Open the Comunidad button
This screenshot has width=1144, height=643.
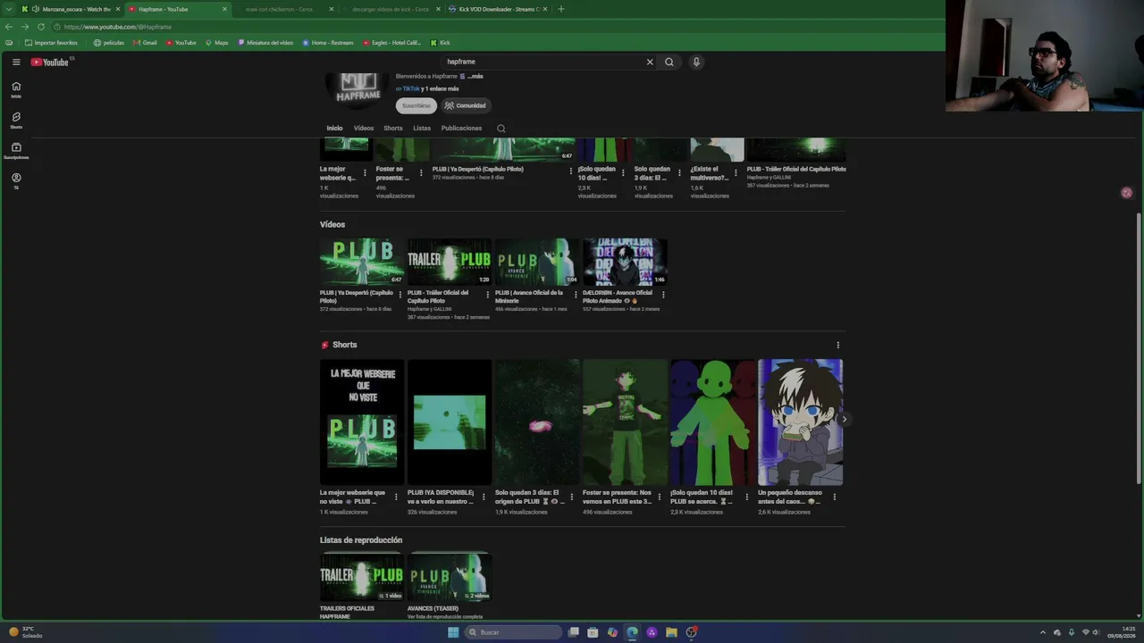(465, 105)
